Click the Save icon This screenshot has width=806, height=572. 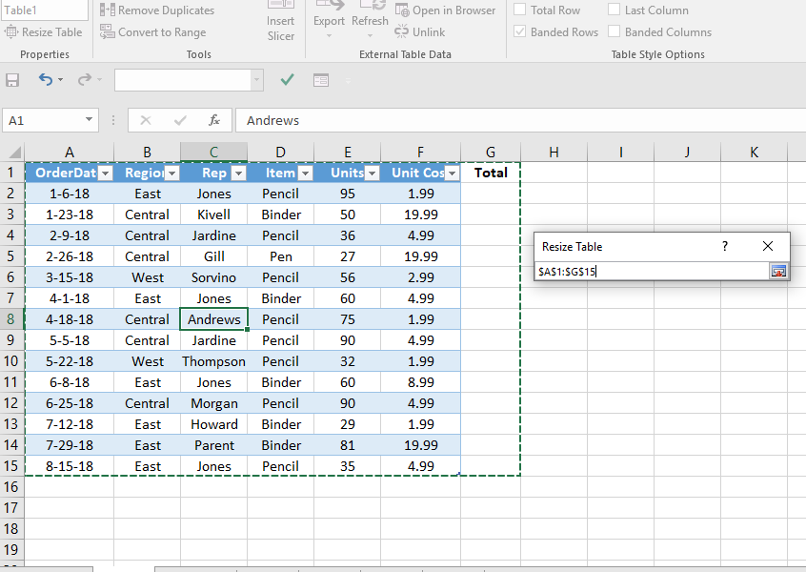pyautogui.click(x=11, y=80)
